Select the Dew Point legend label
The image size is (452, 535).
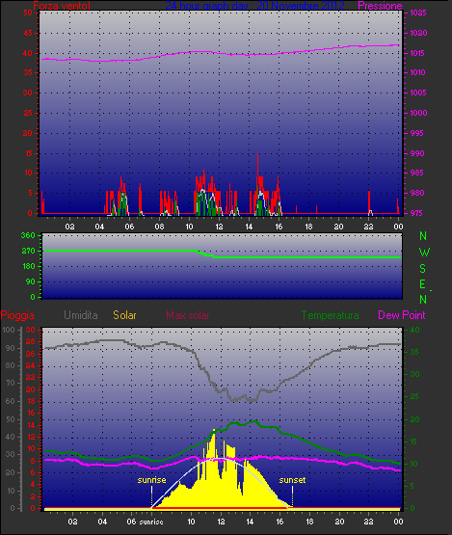click(402, 315)
